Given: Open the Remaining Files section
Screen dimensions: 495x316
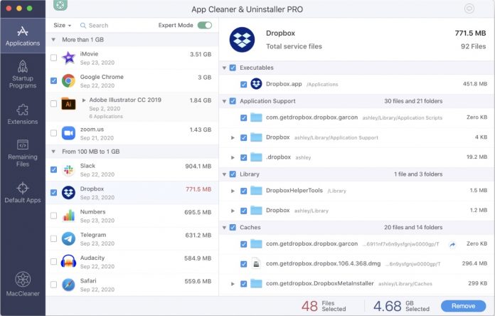Looking at the screenshot, I should pyautogui.click(x=23, y=153).
